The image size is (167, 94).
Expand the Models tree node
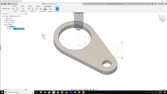(x=4, y=22)
